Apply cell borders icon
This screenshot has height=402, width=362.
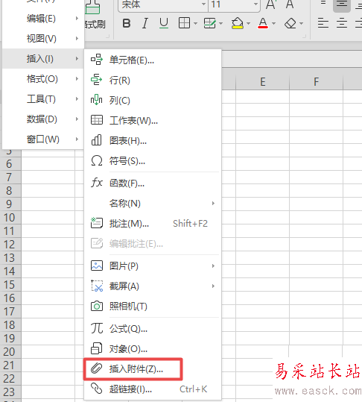[x=184, y=23]
